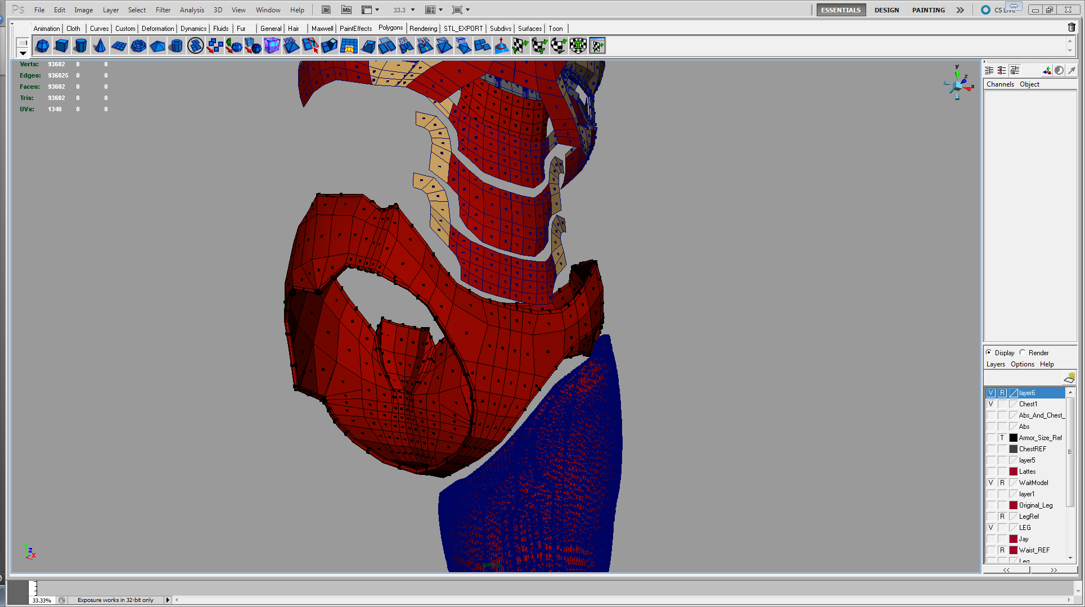Click the colored axes manipulator icon
The width and height of the screenshot is (1085, 607).
point(1047,70)
